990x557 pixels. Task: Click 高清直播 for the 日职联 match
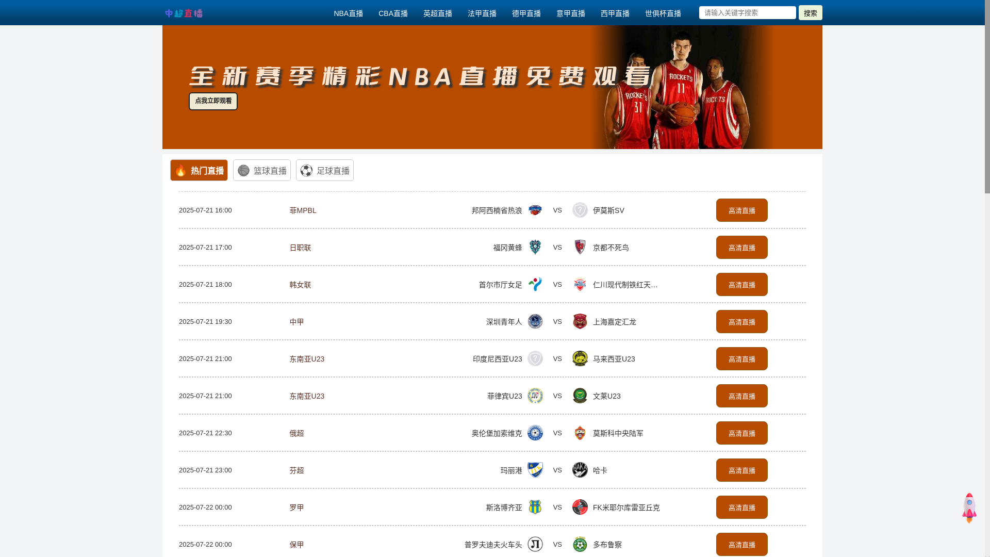(742, 248)
